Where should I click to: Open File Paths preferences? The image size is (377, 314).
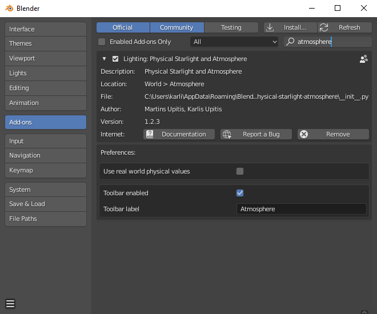(x=46, y=219)
